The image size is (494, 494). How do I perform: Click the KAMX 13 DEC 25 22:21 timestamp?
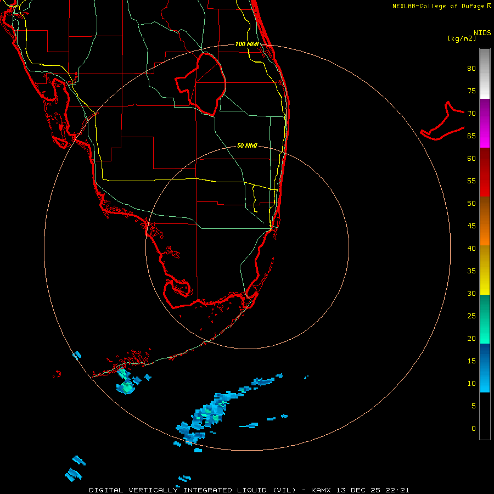360,490
